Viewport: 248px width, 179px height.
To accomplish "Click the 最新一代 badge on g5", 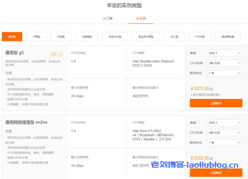I will (x=56, y=54).
